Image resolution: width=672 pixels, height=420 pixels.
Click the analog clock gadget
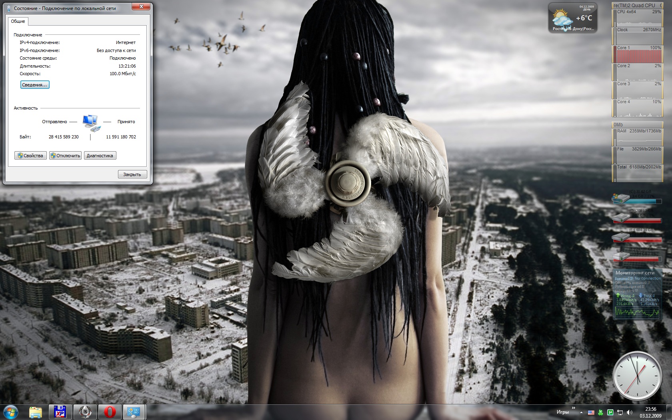pyautogui.click(x=637, y=376)
